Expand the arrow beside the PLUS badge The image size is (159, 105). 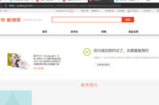(75, 11)
